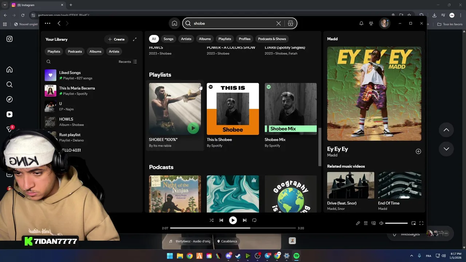This screenshot has height=262, width=466.
Task: Switch Spotify to full screen view
Action: pos(421,223)
